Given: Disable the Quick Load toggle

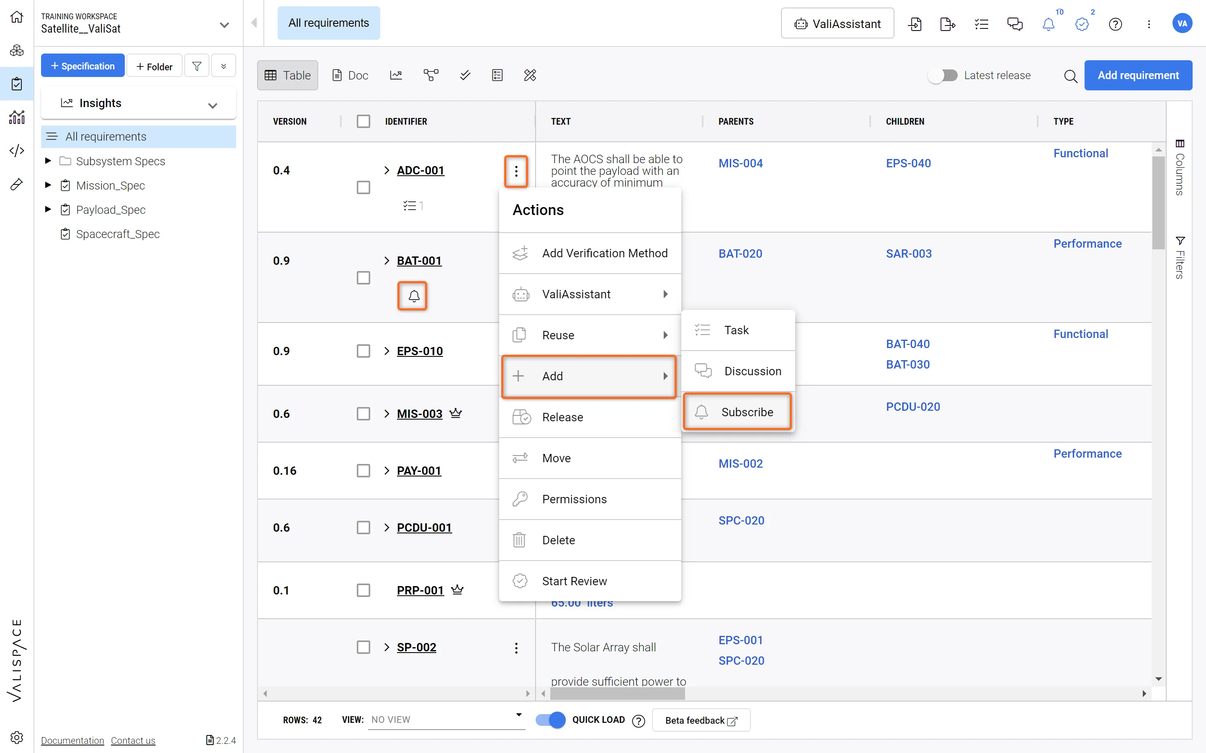Looking at the screenshot, I should click(x=551, y=720).
